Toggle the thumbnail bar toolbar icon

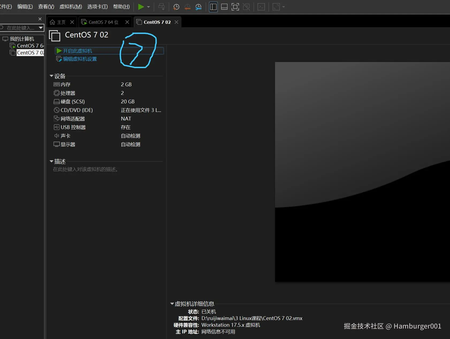click(x=224, y=7)
